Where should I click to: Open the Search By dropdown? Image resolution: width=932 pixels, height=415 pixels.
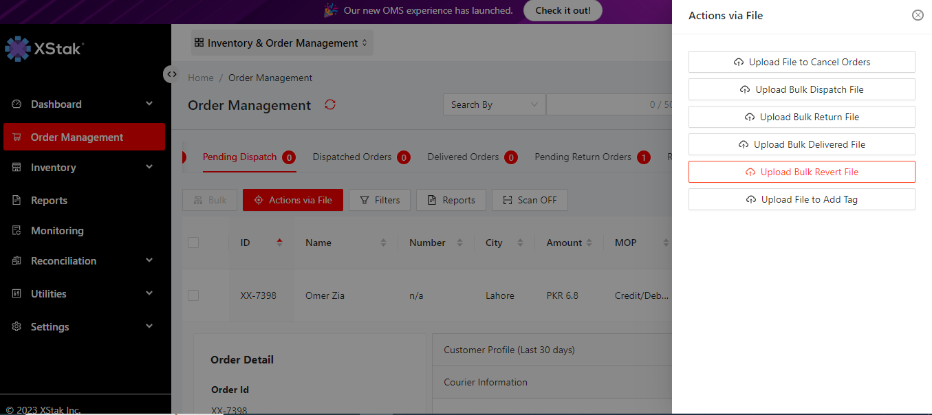click(x=494, y=104)
